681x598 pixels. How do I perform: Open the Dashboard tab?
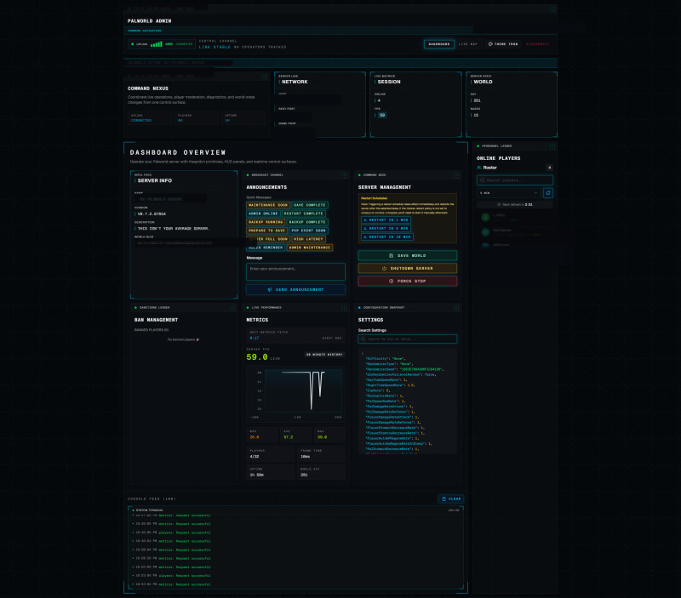[438, 44]
